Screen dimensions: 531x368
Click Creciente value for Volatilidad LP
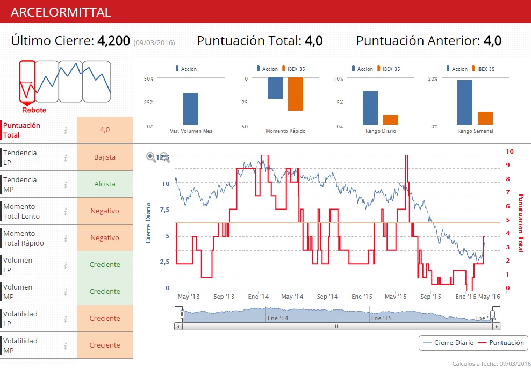(105, 318)
